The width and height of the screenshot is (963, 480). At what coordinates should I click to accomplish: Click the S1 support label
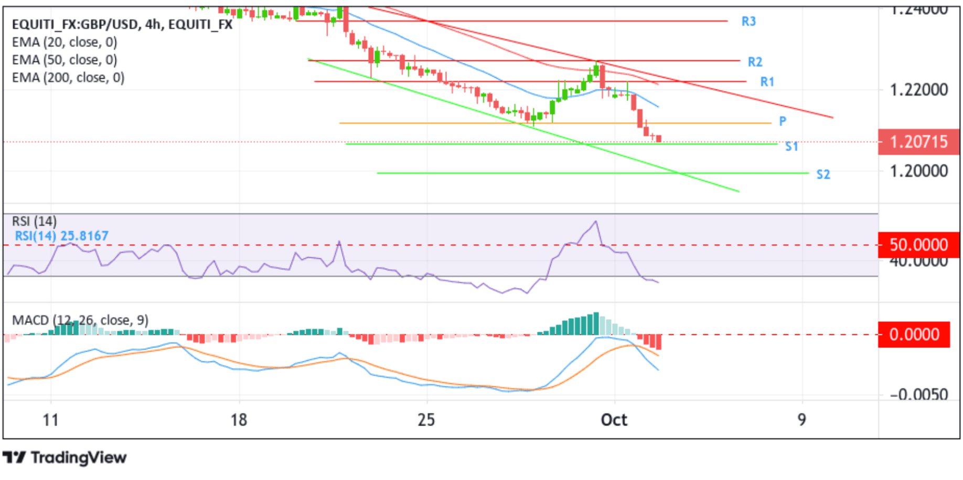pyautogui.click(x=791, y=147)
